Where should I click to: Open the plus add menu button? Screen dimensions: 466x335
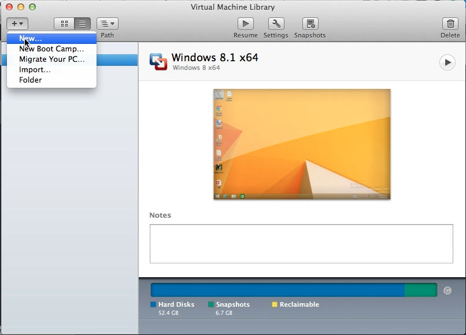point(17,24)
